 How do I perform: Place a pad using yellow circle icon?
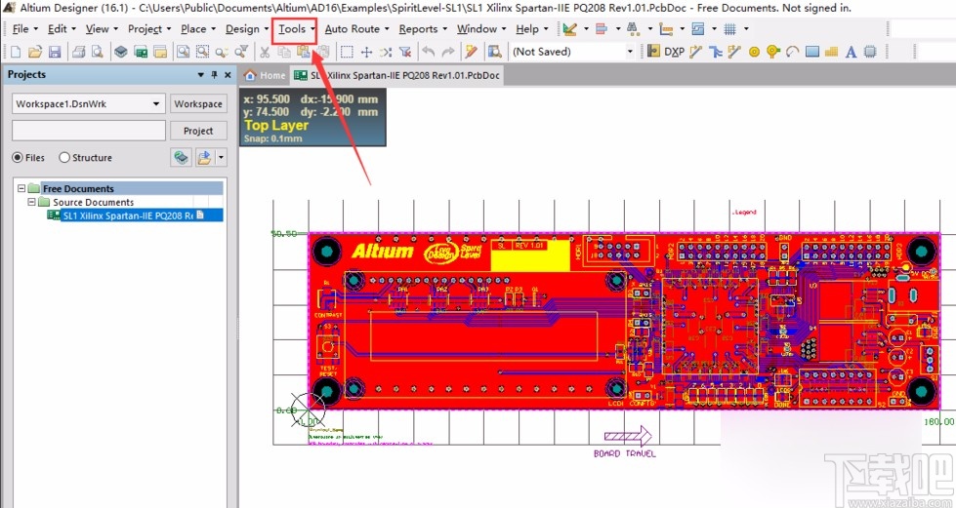click(x=754, y=52)
